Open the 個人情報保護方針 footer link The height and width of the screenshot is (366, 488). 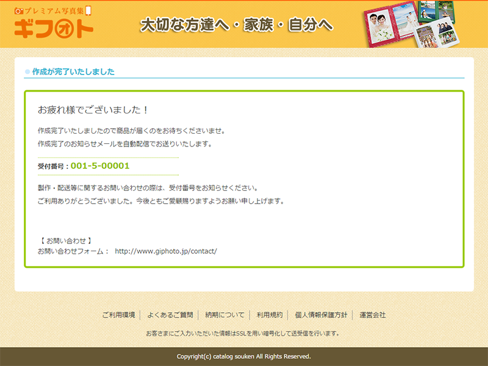pyautogui.click(x=321, y=315)
